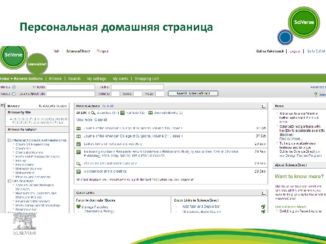Open Journal of American College of Surgeons Volume 185
The width and height of the screenshot is (326, 244).
(x=133, y=128)
